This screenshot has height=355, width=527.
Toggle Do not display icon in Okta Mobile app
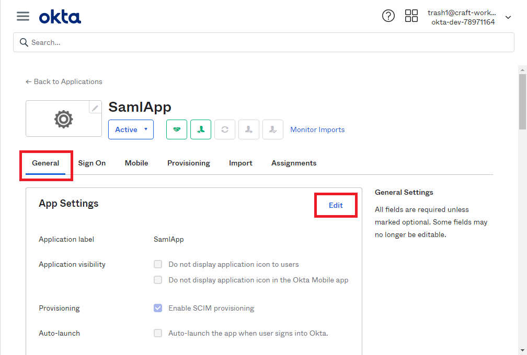(158, 280)
